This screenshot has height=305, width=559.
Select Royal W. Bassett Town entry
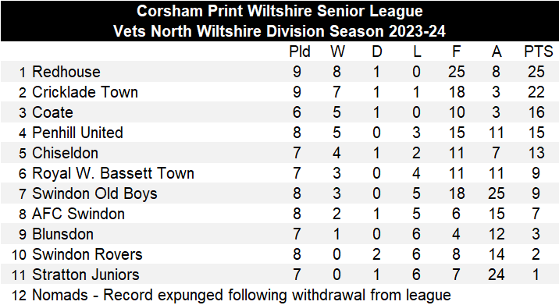coord(113,173)
